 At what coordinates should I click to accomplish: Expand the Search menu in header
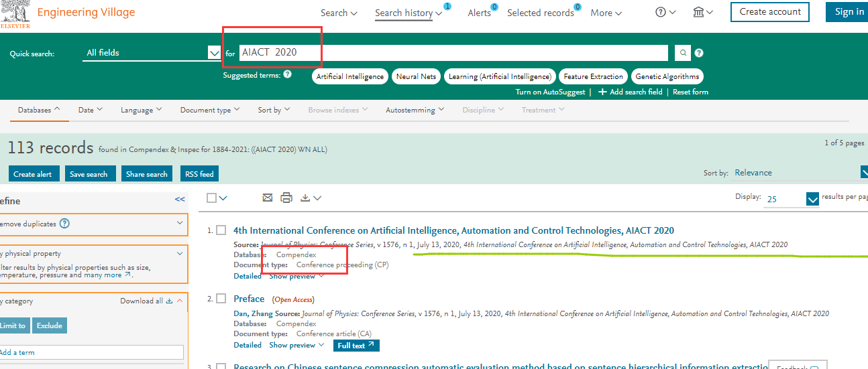(x=339, y=13)
